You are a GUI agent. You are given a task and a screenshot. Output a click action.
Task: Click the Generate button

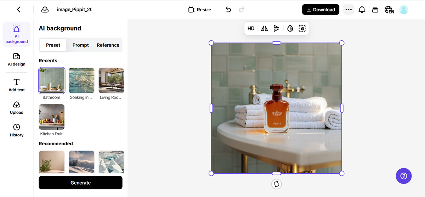pyautogui.click(x=80, y=183)
